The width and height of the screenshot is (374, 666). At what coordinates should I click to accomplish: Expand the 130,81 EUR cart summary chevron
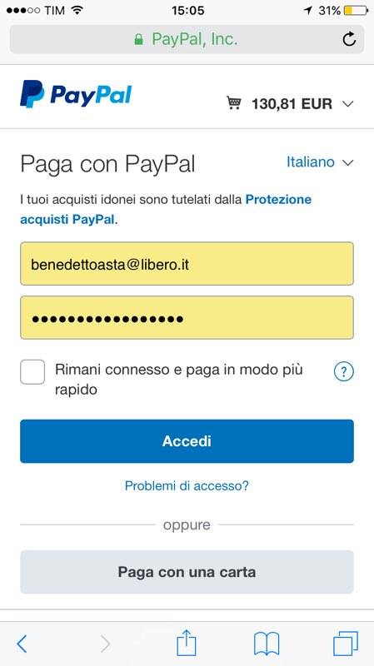pyautogui.click(x=347, y=103)
